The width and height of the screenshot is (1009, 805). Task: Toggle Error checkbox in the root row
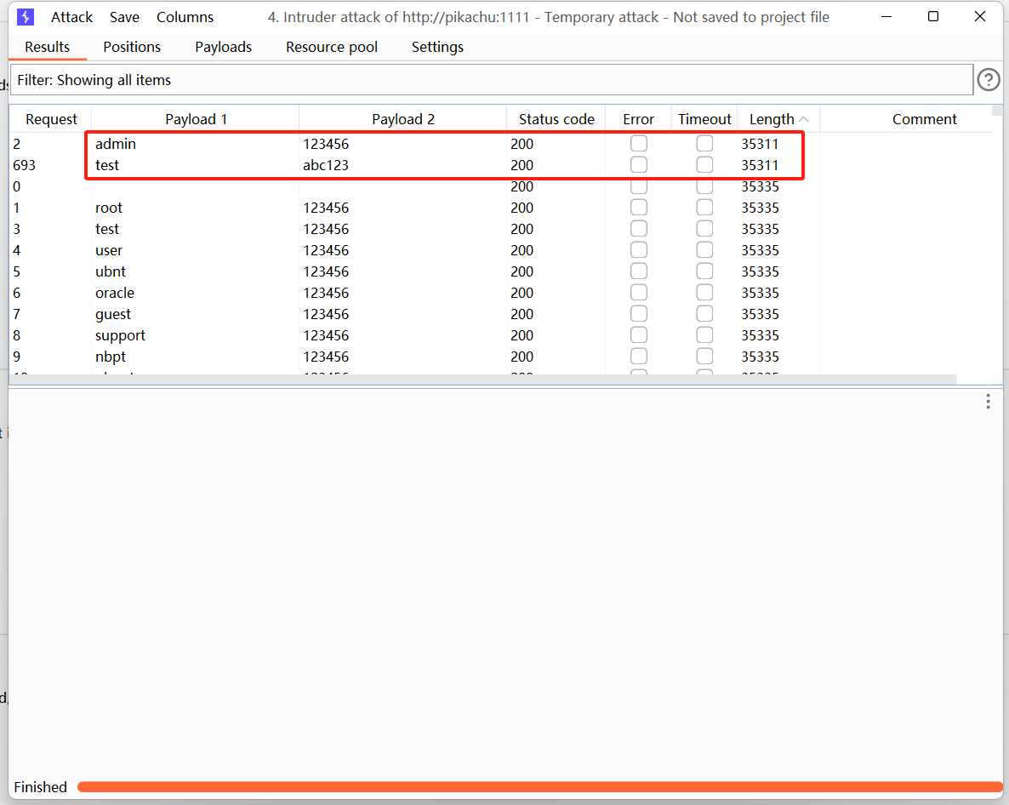tap(639, 207)
